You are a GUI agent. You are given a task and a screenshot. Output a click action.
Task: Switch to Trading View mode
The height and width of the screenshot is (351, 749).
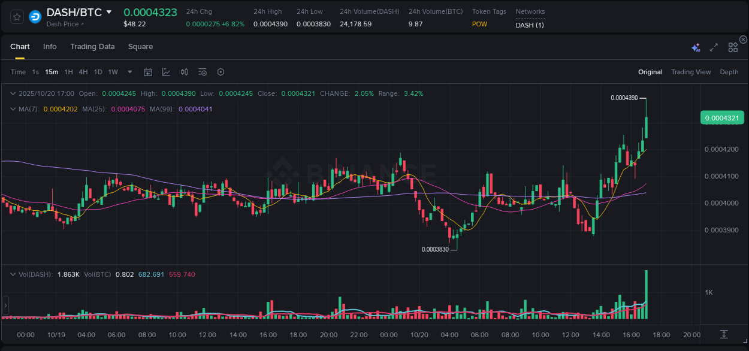point(691,71)
